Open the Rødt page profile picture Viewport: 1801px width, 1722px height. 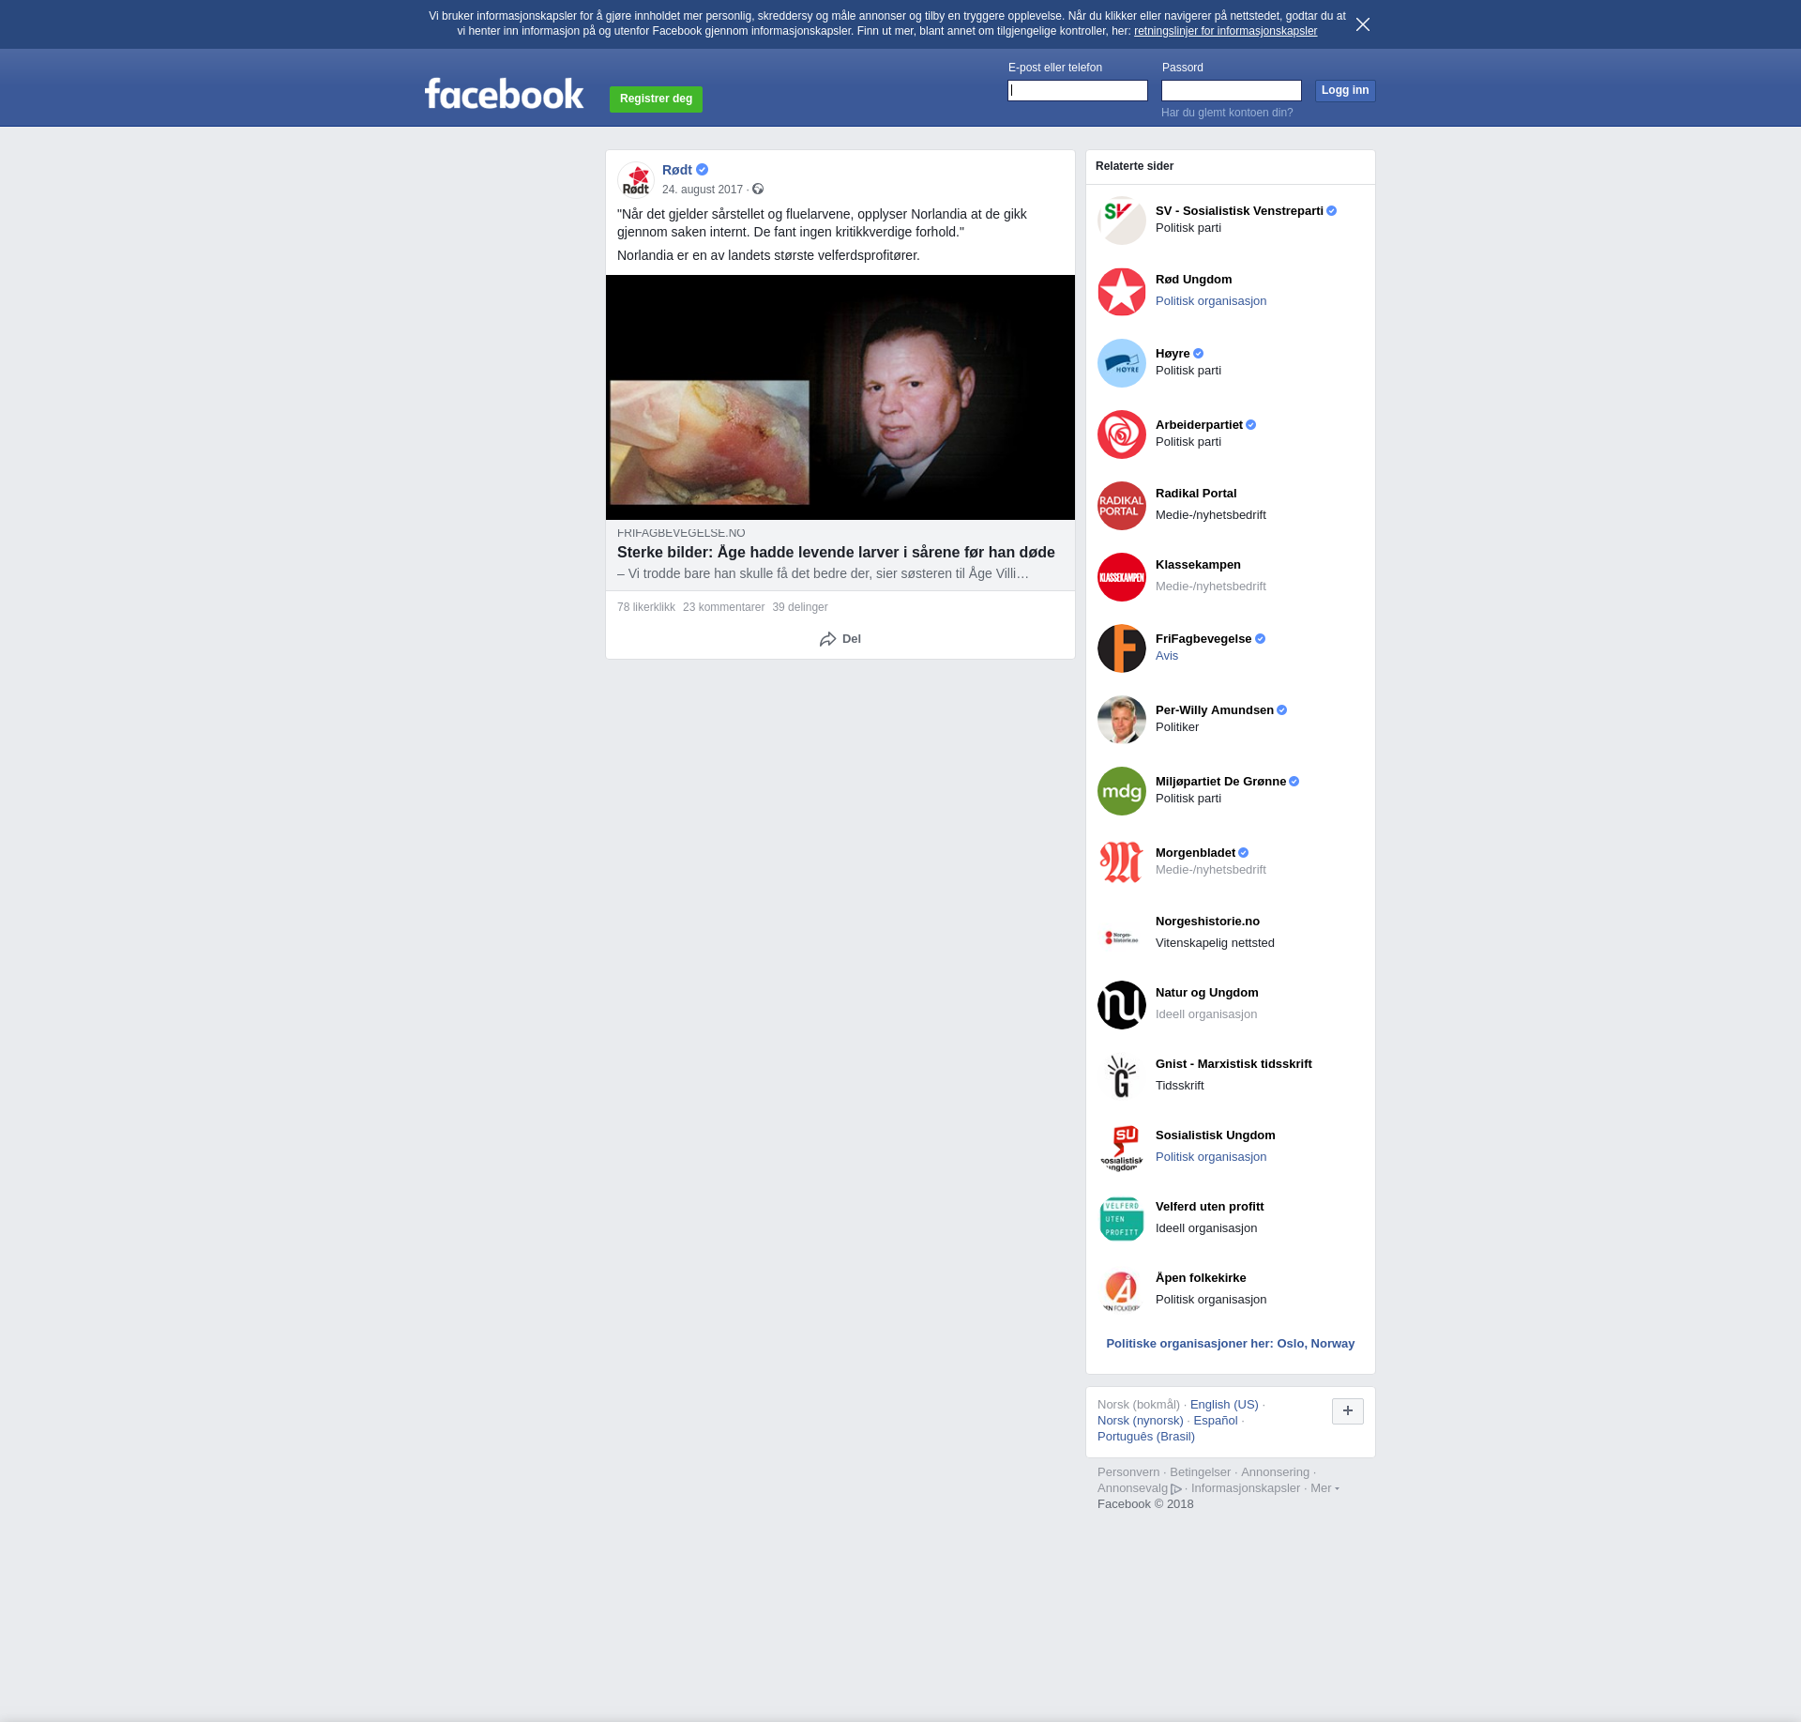pyautogui.click(x=636, y=179)
